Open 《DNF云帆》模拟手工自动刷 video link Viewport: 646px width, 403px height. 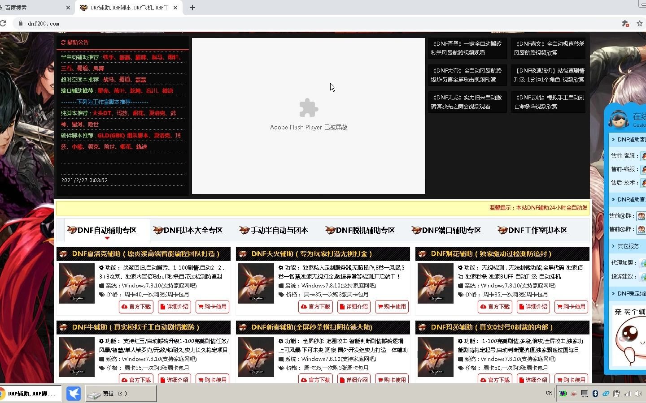[x=549, y=102]
